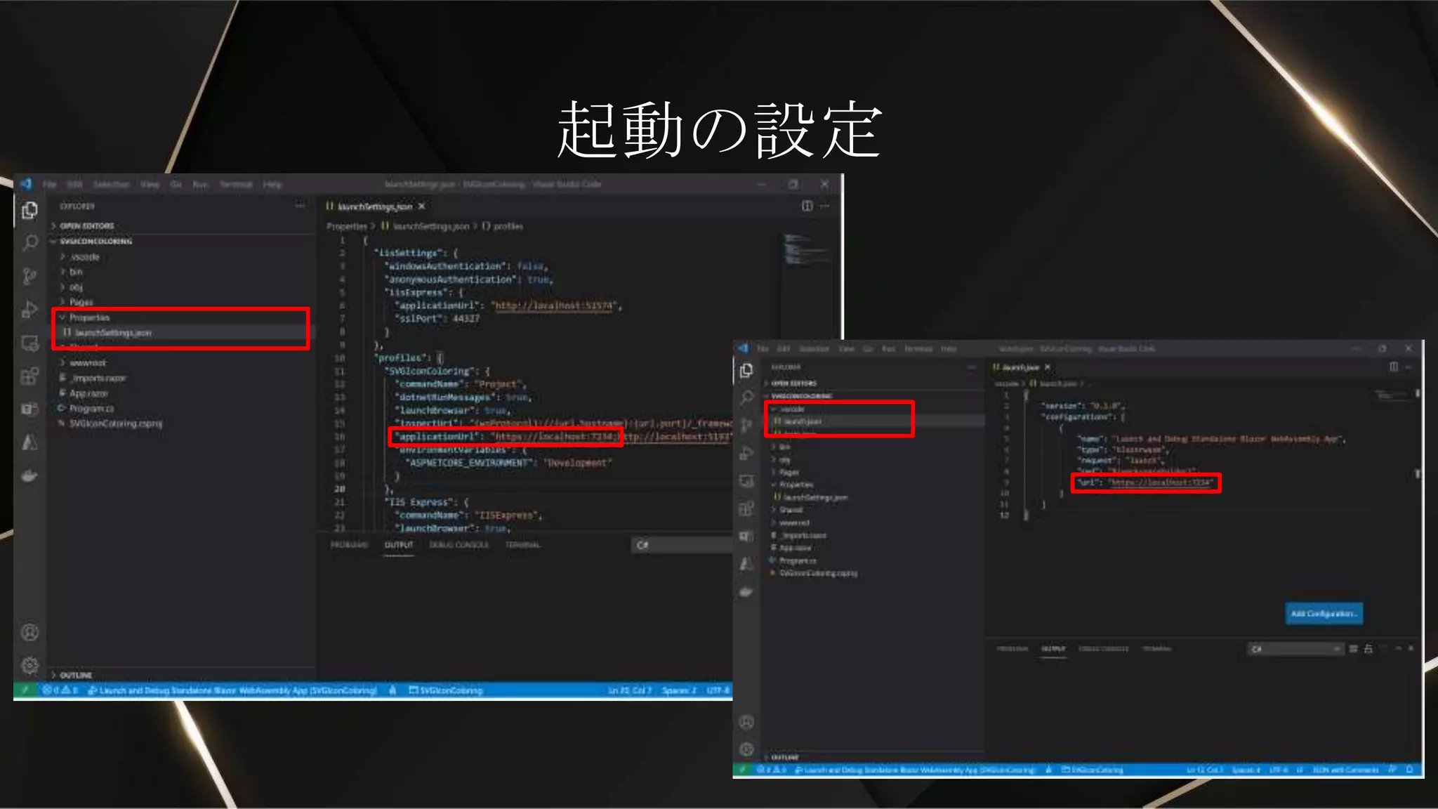
Task: Click Accounts icon in launch.json window
Action: 746,722
